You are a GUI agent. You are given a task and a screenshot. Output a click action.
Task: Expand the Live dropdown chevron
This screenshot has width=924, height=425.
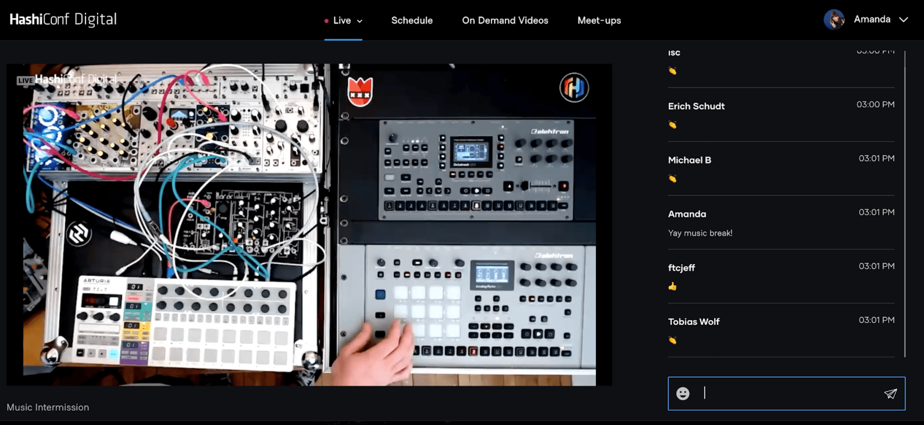click(360, 21)
